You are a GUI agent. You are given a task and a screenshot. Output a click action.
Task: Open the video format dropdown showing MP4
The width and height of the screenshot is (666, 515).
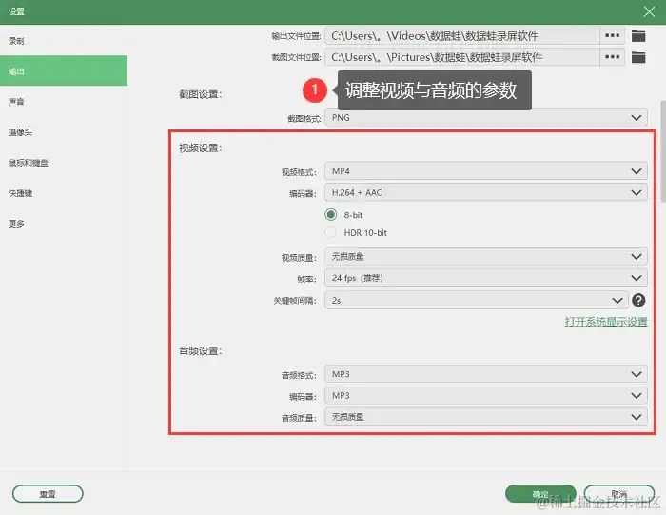[486, 171]
